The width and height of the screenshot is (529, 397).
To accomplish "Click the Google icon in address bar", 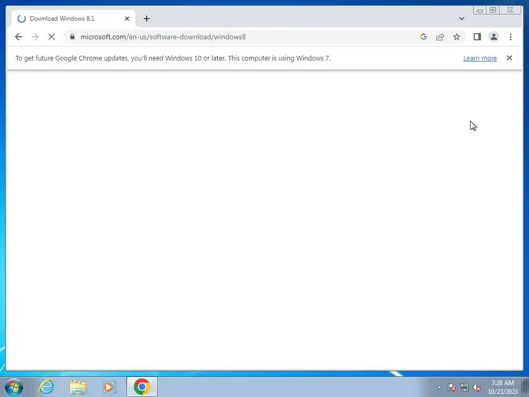I will click(424, 37).
